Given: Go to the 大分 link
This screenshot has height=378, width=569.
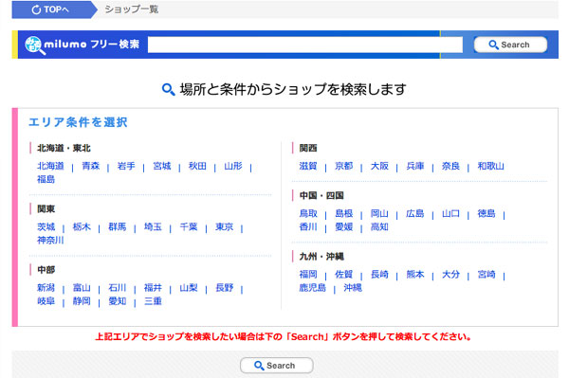Looking at the screenshot, I should (x=450, y=275).
